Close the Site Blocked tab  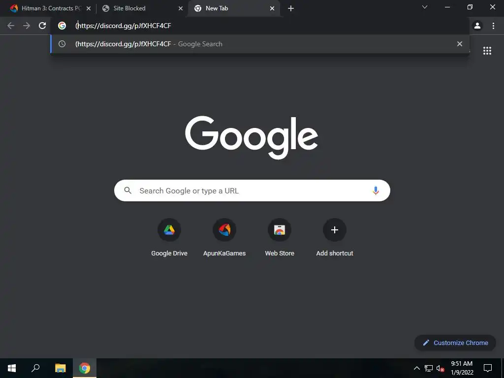[181, 8]
